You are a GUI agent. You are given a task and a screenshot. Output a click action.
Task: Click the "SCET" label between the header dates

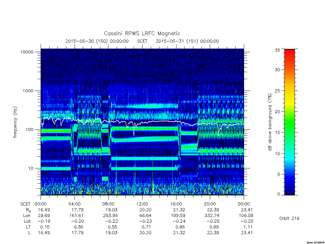point(142,41)
